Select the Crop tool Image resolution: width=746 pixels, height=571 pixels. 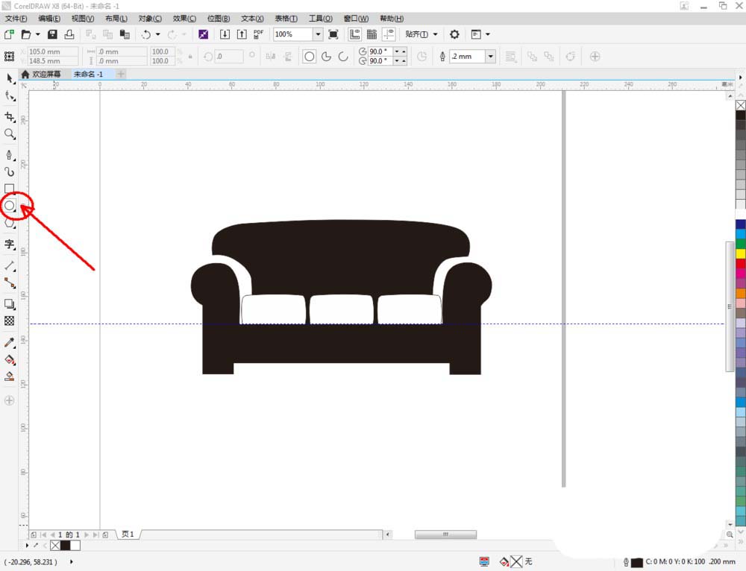coord(10,116)
